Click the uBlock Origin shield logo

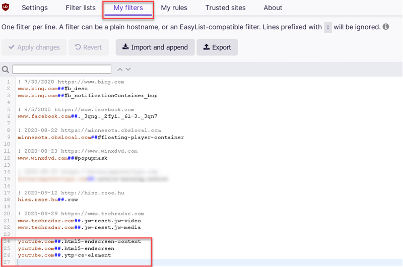tap(6, 7)
